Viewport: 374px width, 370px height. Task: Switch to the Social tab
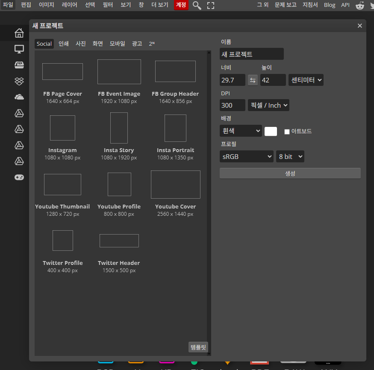click(44, 44)
